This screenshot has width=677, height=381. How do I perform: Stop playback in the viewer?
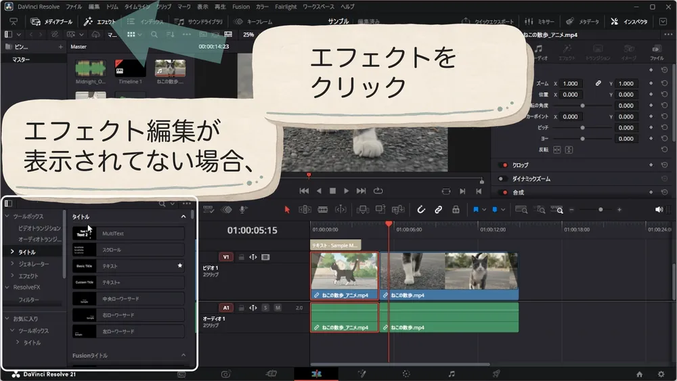point(332,191)
